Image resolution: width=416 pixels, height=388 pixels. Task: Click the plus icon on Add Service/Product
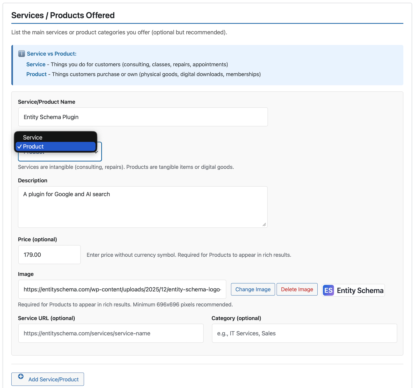point(21,376)
